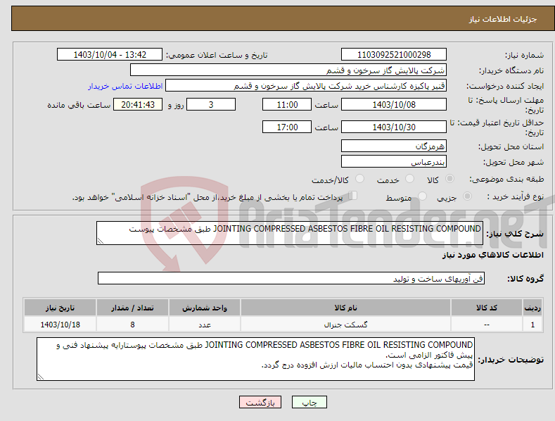The height and width of the screenshot is (421, 555).
Task: Click the اطلاعات کالاهای مورد نیاز section title
Action: [492, 255]
